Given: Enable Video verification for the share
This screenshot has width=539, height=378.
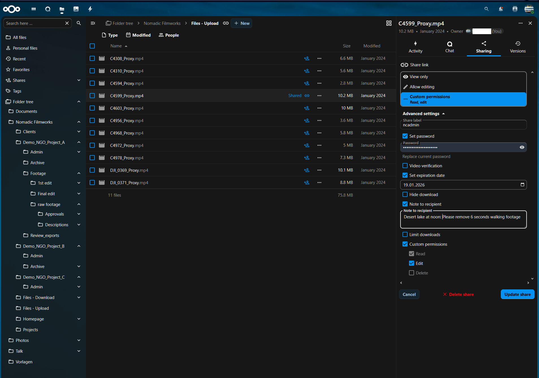Looking at the screenshot, I should [405, 166].
